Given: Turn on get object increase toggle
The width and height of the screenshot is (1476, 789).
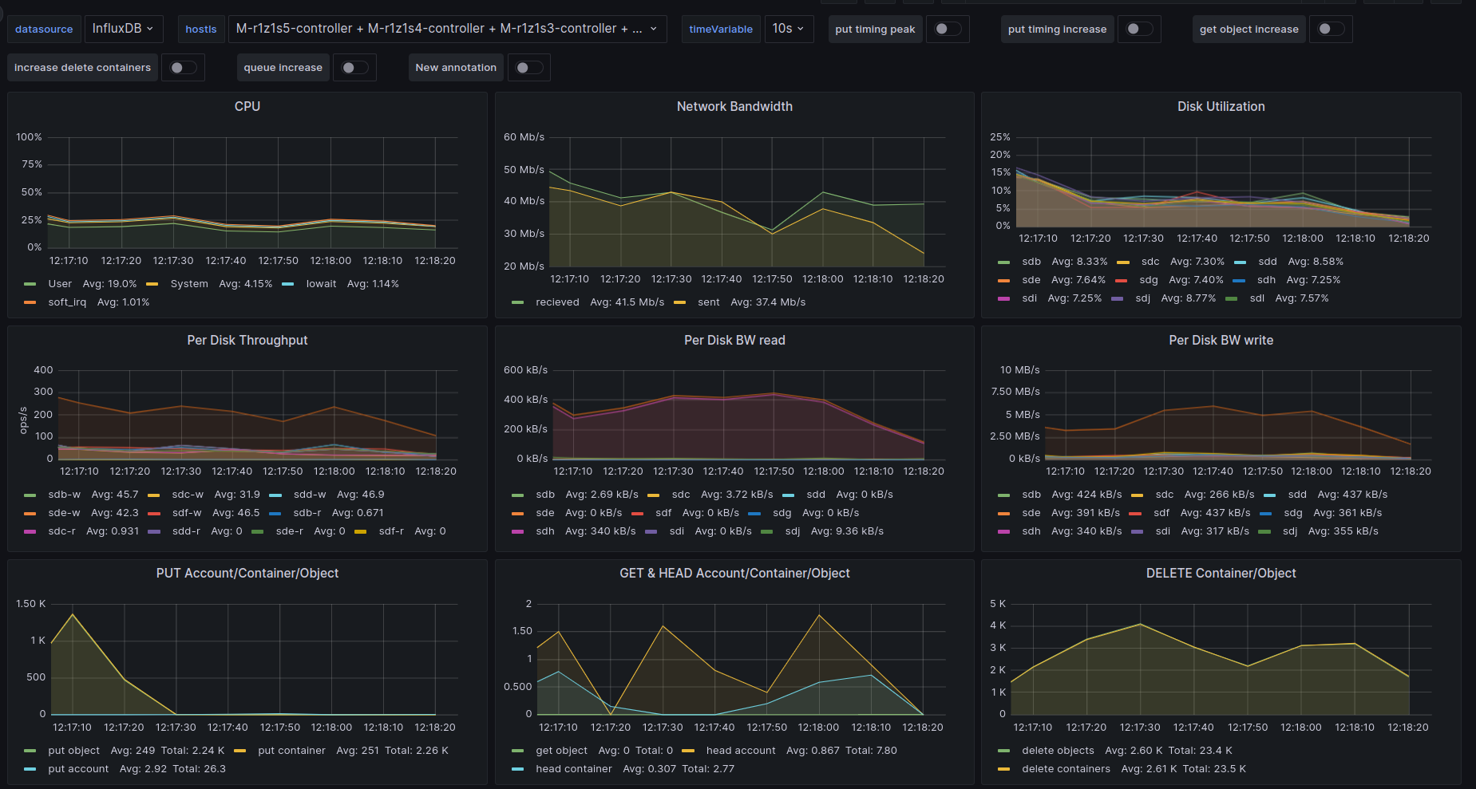Looking at the screenshot, I should point(1331,29).
